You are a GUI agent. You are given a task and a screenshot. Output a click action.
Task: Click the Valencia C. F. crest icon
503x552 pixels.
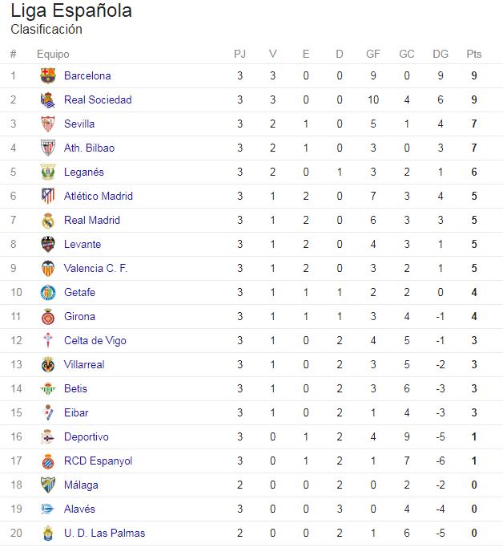[48, 269]
